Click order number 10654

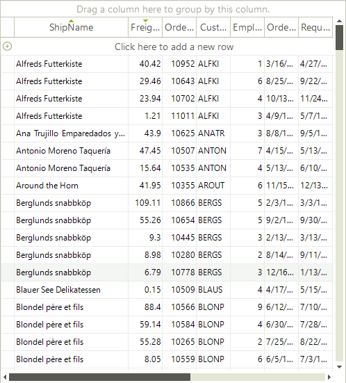tap(183, 220)
